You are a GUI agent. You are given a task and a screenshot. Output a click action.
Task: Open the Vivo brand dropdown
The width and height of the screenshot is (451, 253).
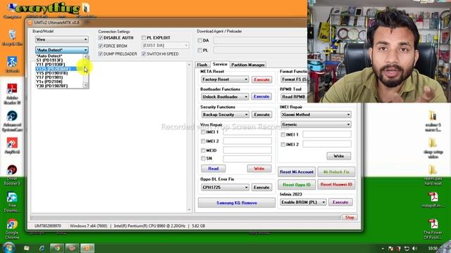coord(62,39)
